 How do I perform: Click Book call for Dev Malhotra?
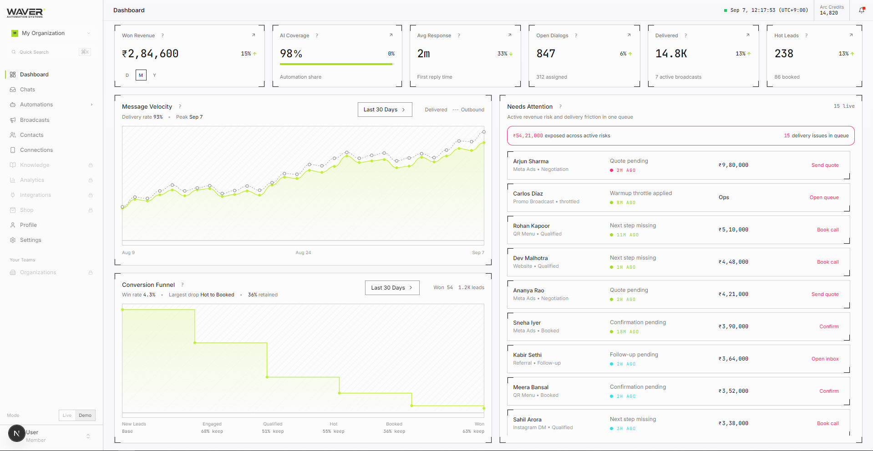coord(827,262)
